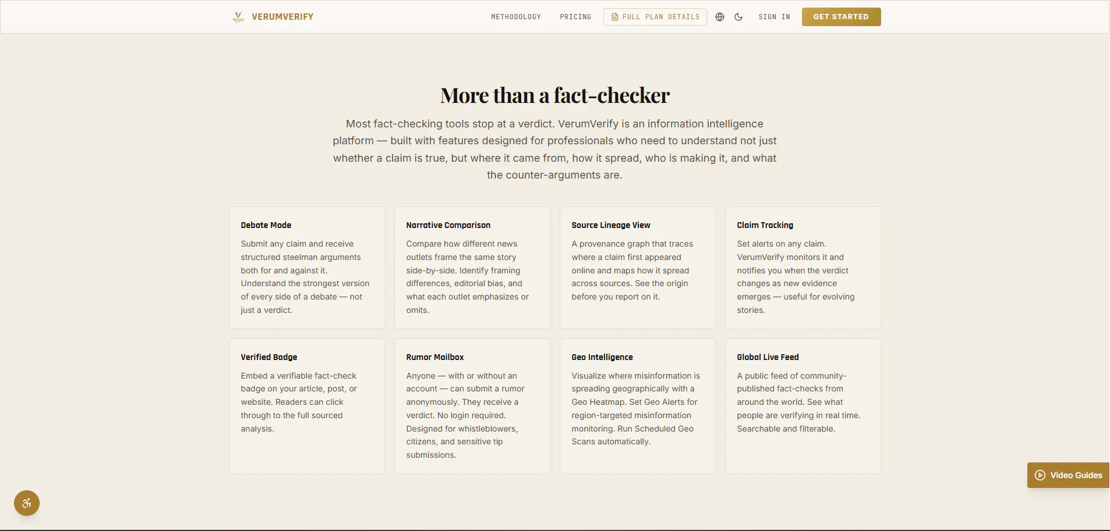The width and height of the screenshot is (1110, 531).
Task: Click the 'Submit any claim and receive' description
Action: tap(305, 277)
